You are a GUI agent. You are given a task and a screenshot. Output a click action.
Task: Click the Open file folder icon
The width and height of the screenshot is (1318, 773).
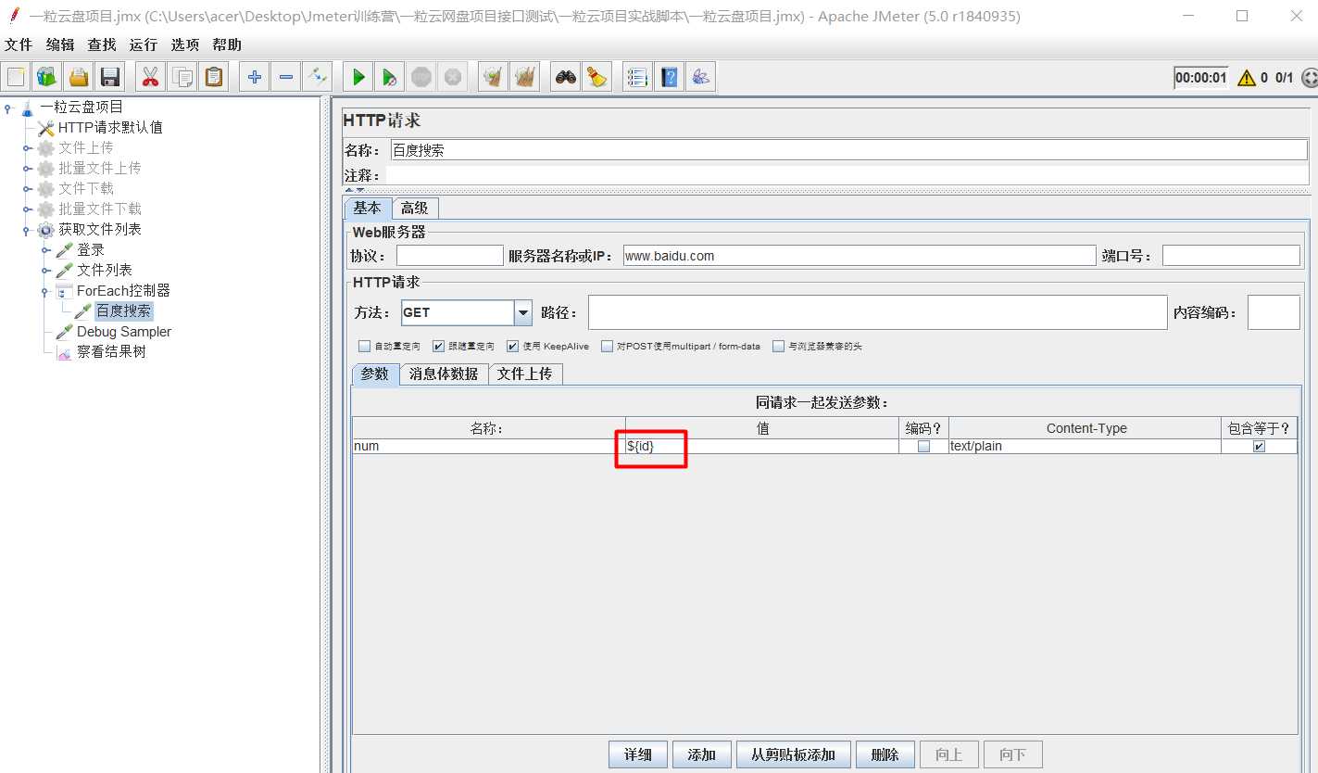(79, 77)
